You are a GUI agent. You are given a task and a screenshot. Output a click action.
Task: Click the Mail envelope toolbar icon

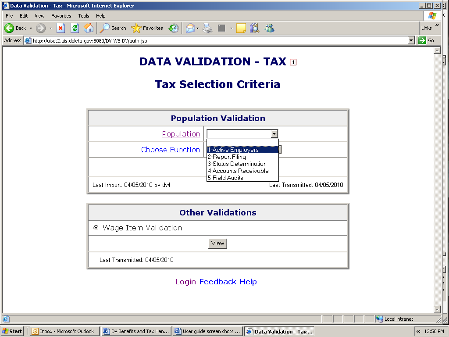click(190, 28)
